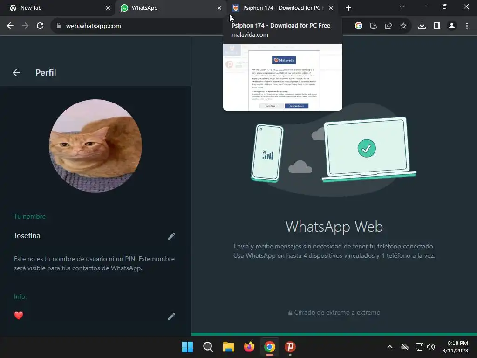Image resolution: width=477 pixels, height=358 pixels.
Task: Close the New Tab tab
Action: [108, 8]
